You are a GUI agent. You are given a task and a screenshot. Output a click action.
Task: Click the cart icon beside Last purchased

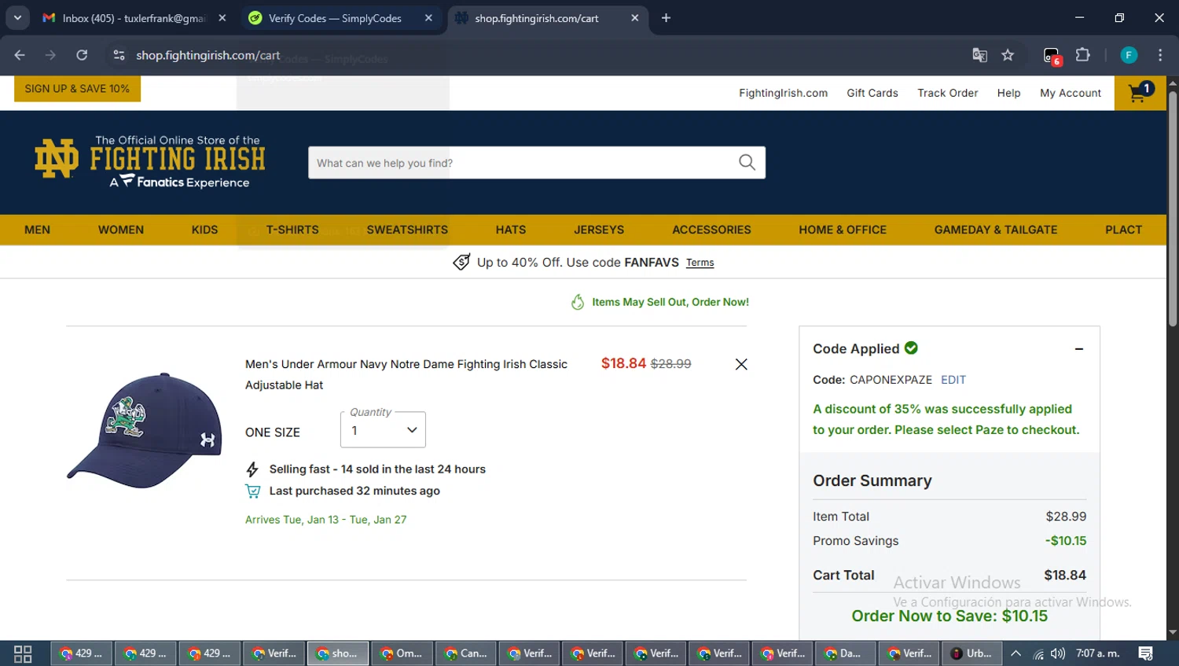pos(252,491)
